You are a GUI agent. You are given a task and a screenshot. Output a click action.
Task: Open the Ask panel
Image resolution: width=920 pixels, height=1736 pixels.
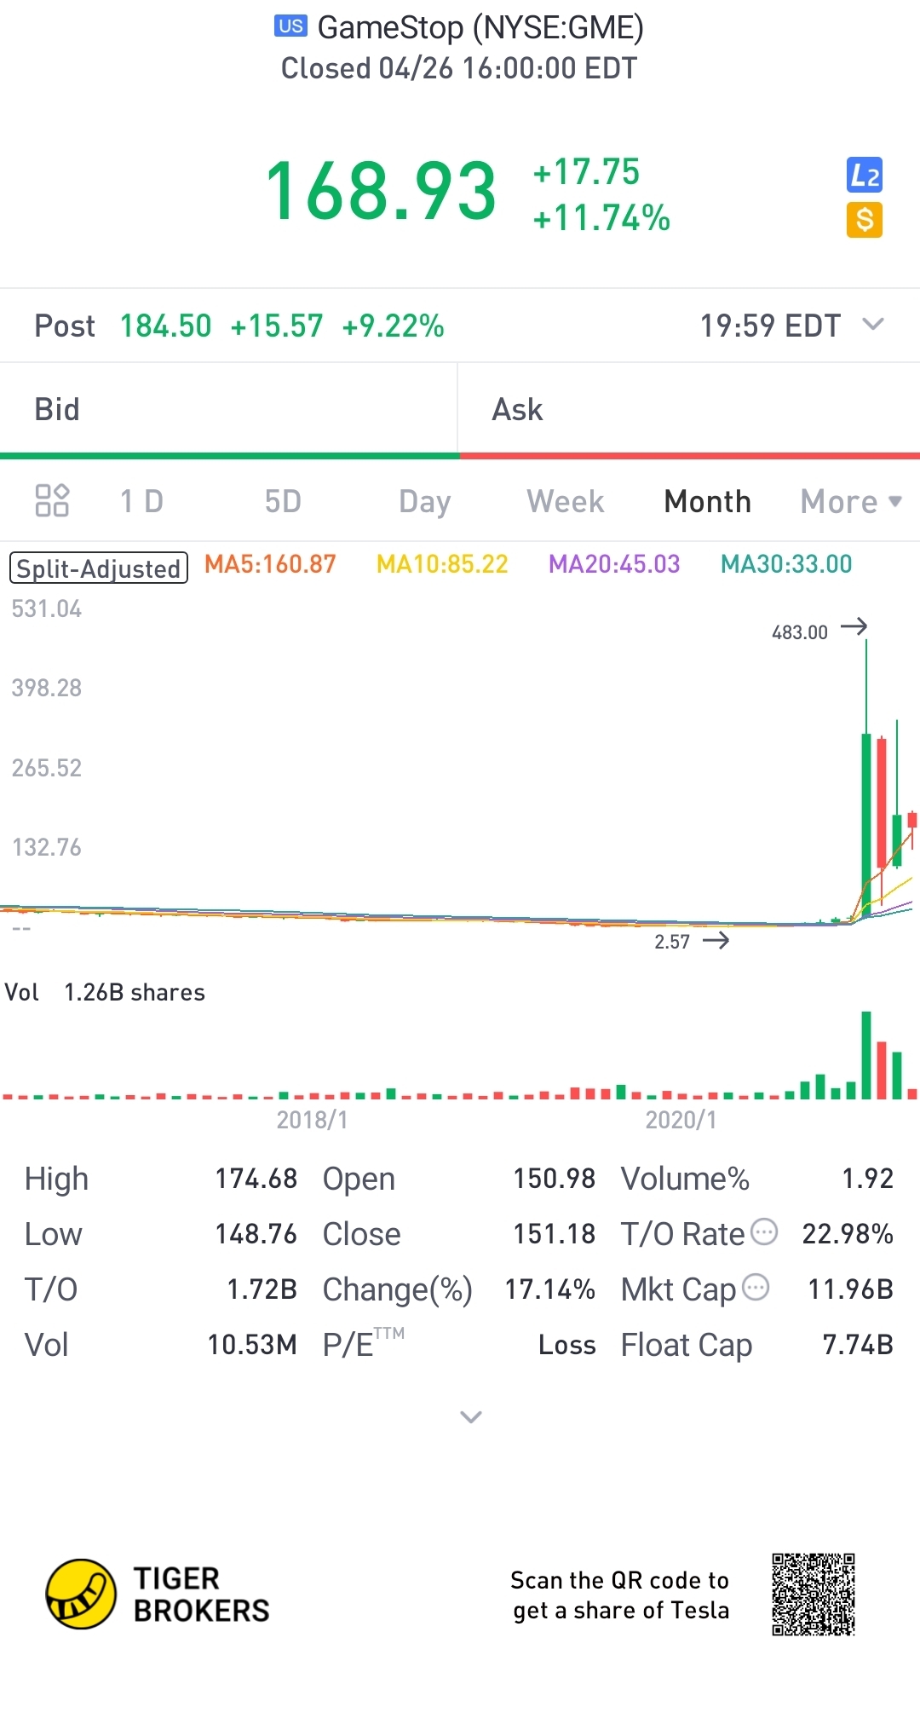[689, 410]
